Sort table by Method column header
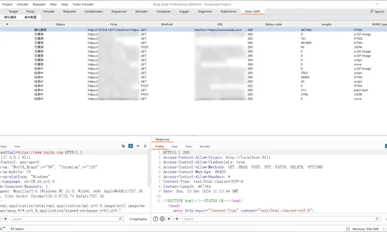Screen dimensions: 387x232 167,24
